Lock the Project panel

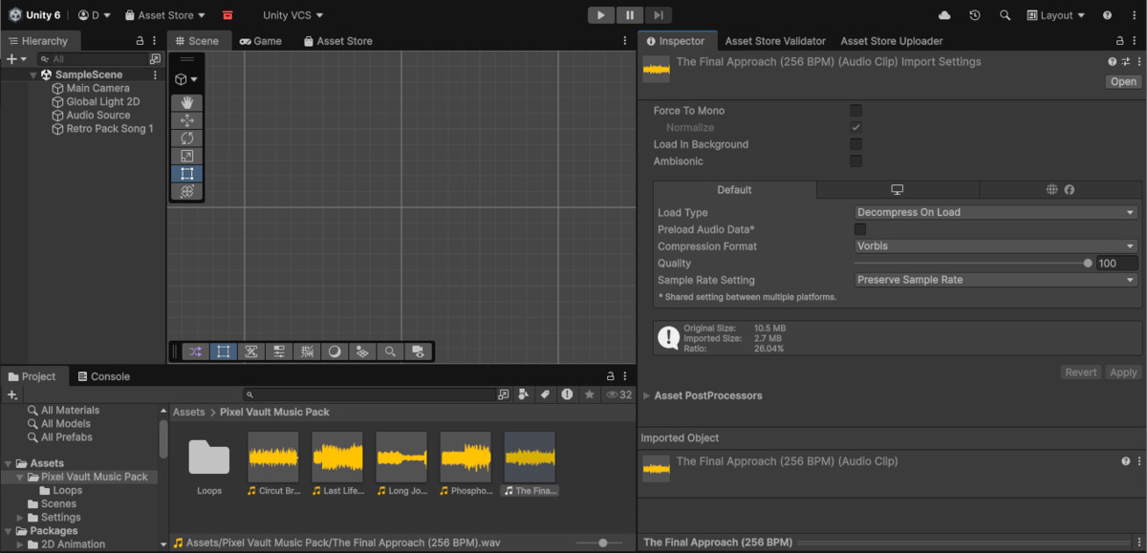click(x=611, y=376)
